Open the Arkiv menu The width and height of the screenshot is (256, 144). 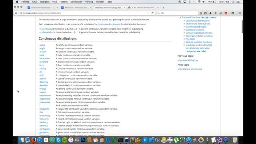click(34, 2)
